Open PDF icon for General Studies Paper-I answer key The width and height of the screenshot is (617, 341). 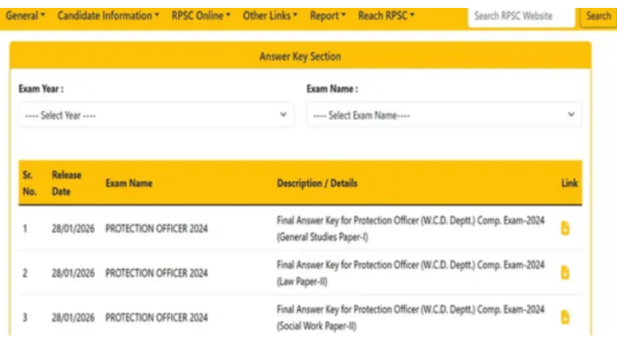[565, 229]
